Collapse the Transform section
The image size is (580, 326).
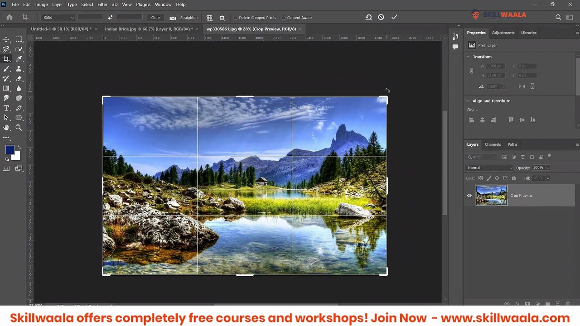(x=468, y=57)
